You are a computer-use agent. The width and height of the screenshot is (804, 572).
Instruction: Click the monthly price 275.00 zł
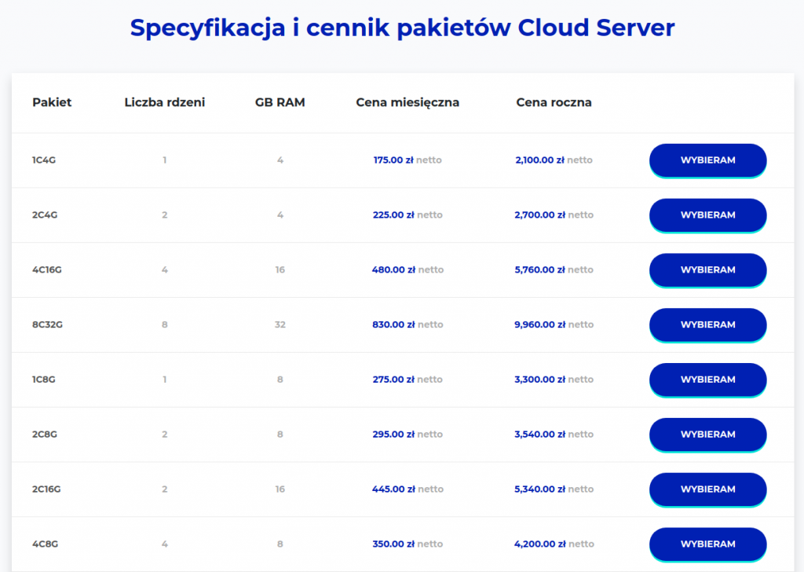click(393, 379)
